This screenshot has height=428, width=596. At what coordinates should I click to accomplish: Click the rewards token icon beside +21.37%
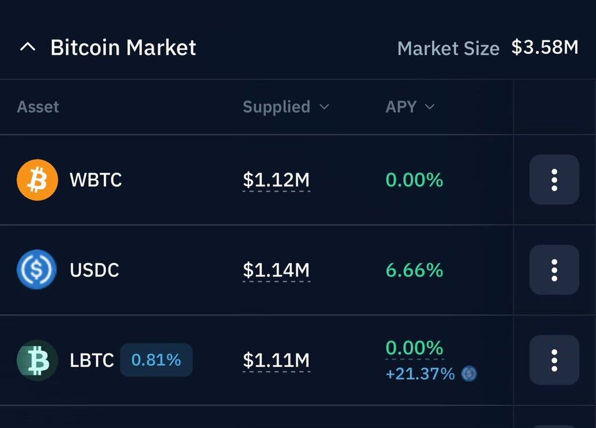point(469,374)
